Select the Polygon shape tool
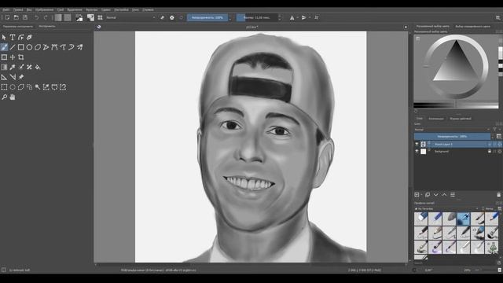Viewport: 503px width, 283px height. (38, 47)
